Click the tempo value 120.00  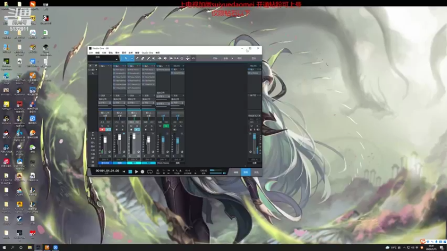pyautogui.click(x=203, y=171)
